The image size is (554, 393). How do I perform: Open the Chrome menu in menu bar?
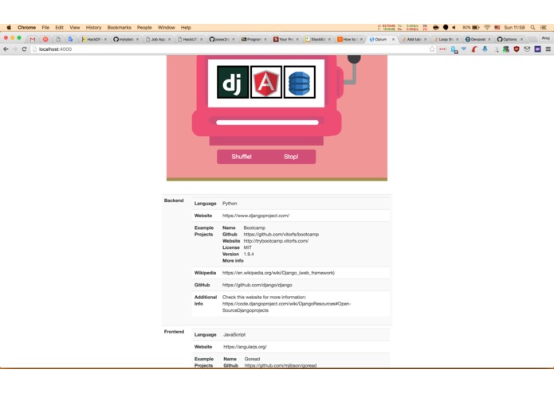tap(27, 28)
